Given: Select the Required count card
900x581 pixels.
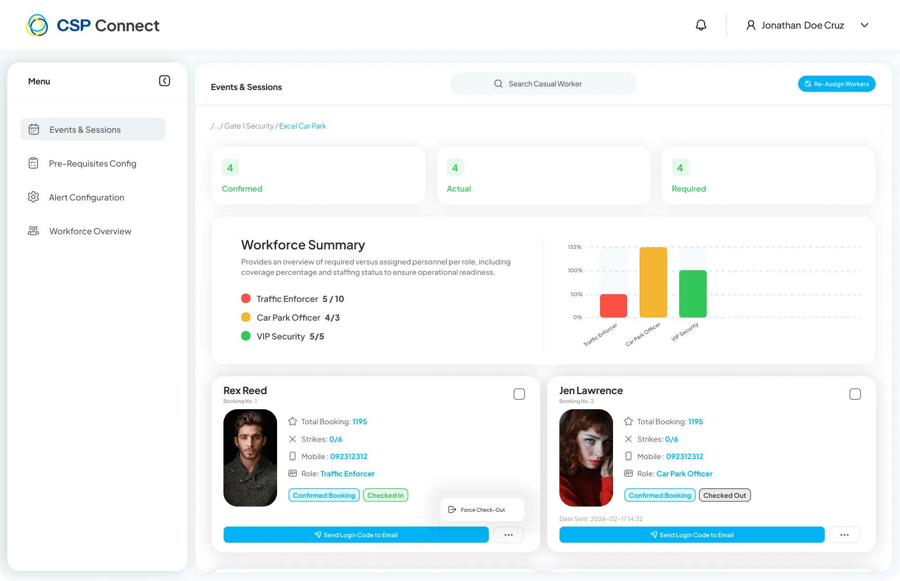Looking at the screenshot, I should 769,175.
